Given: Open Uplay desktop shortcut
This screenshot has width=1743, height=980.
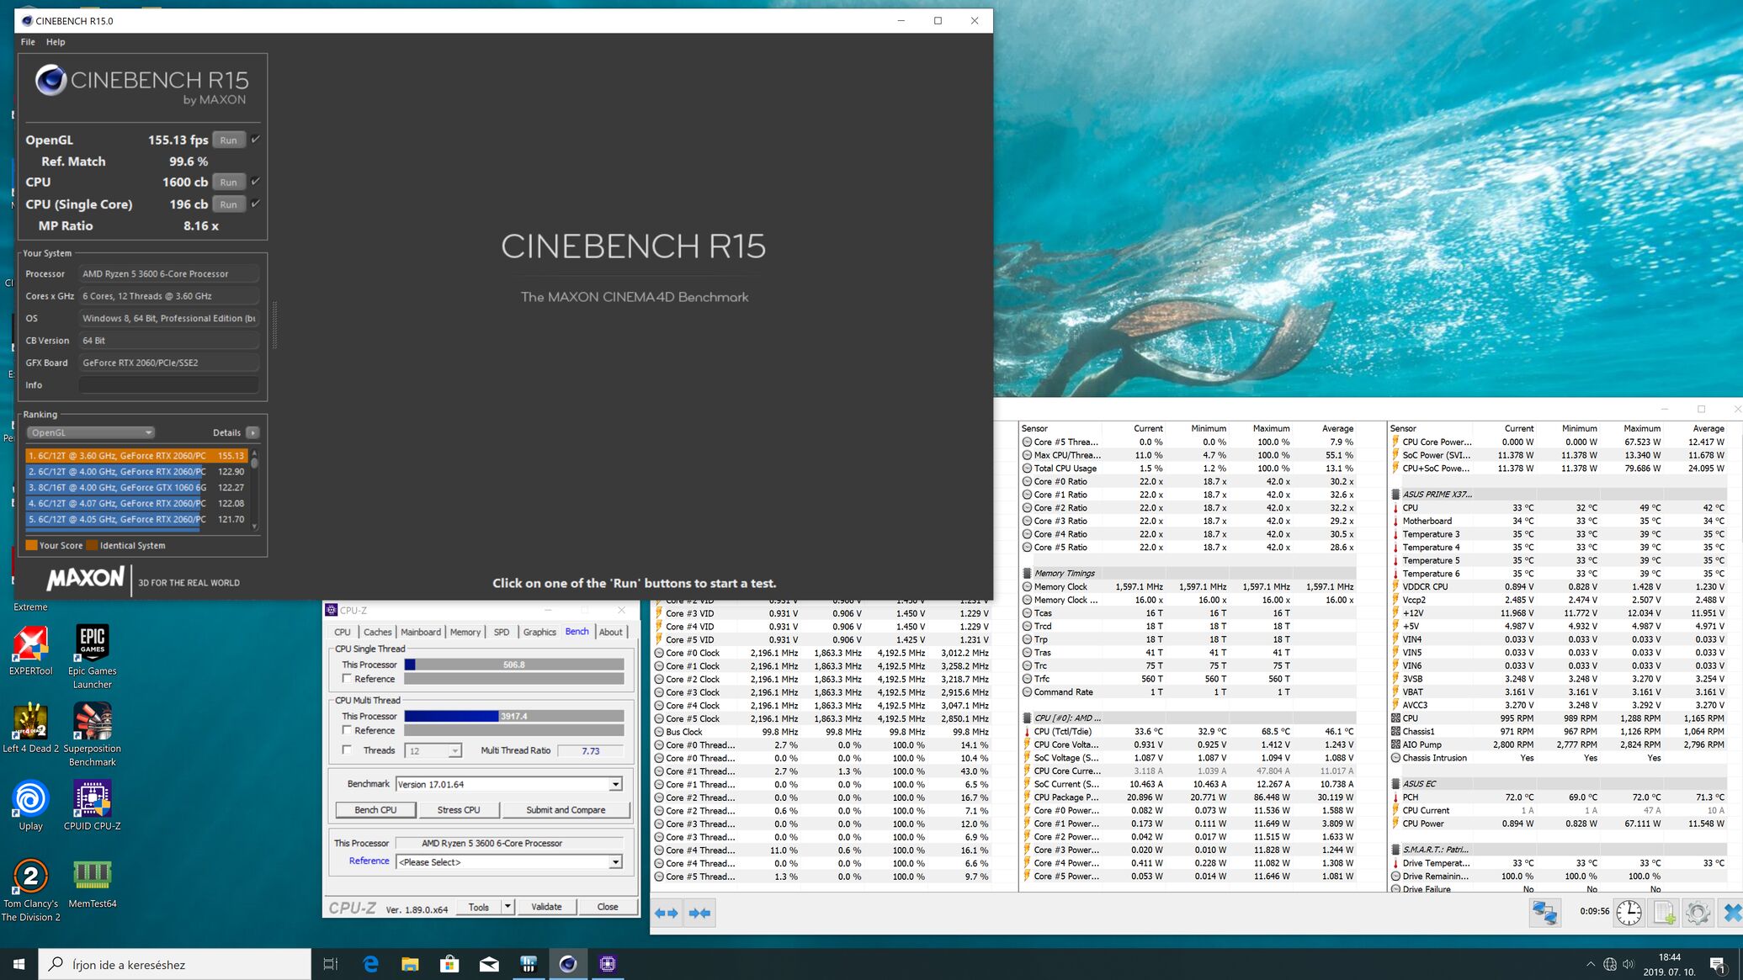Looking at the screenshot, I should pyautogui.click(x=30, y=806).
